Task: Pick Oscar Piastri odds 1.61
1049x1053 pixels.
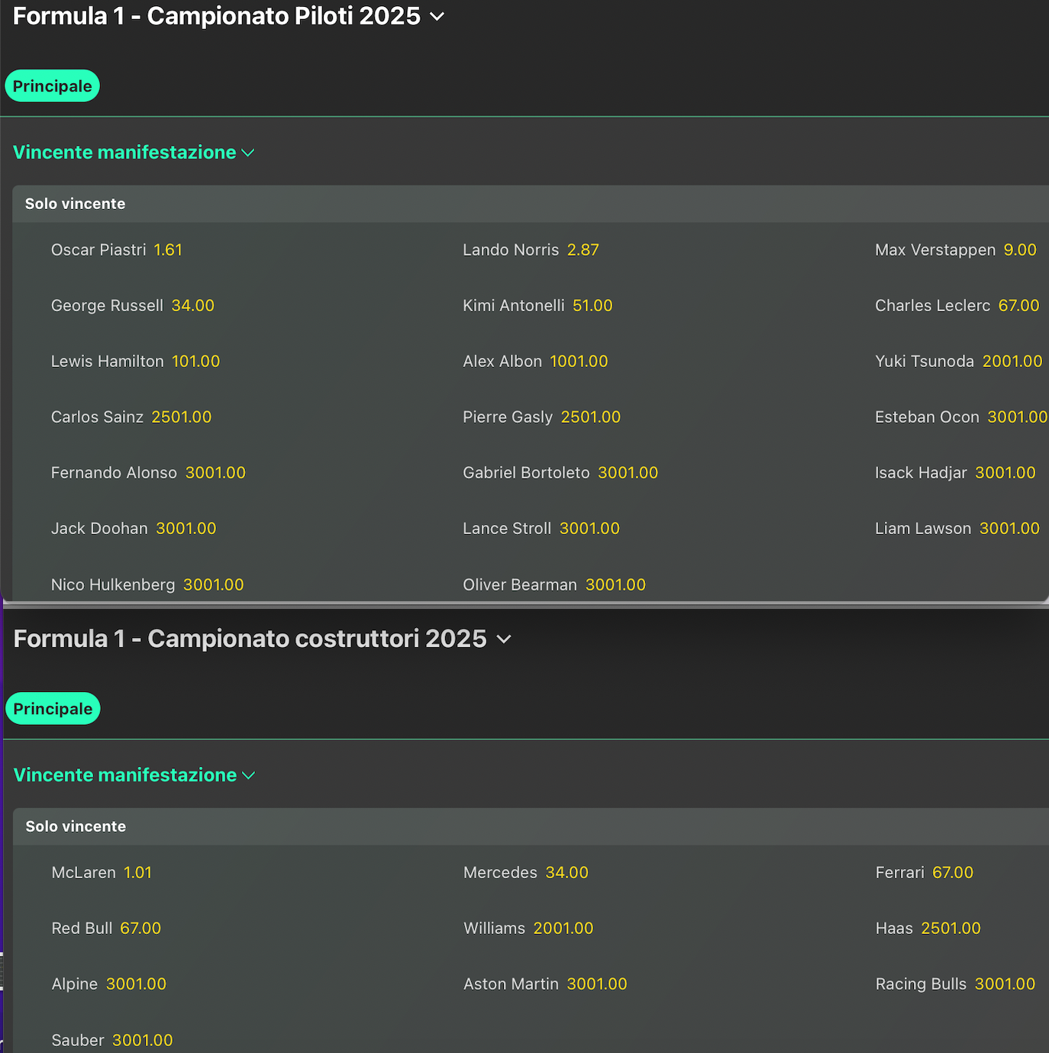Action: (x=167, y=250)
